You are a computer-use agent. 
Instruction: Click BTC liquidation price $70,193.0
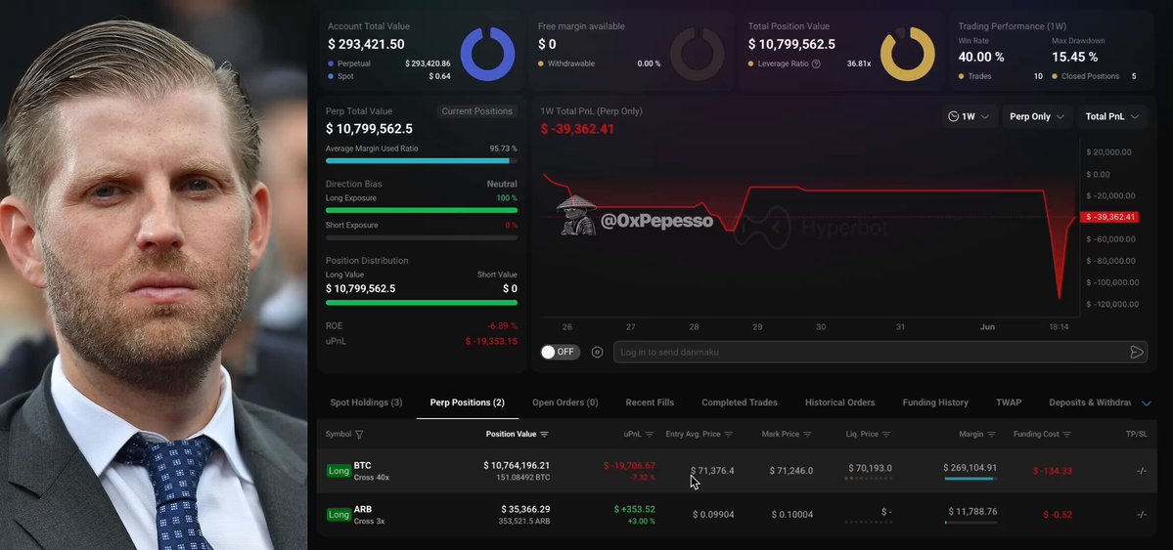[870, 469]
